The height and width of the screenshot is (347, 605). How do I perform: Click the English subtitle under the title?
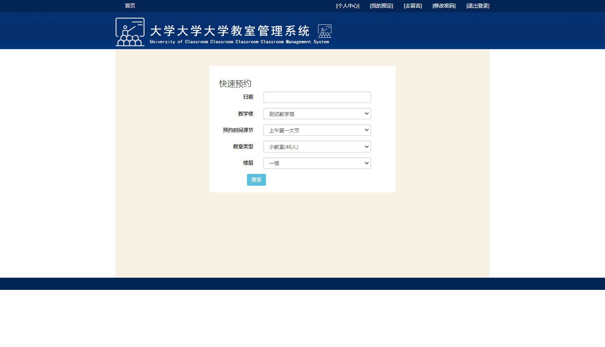click(239, 42)
